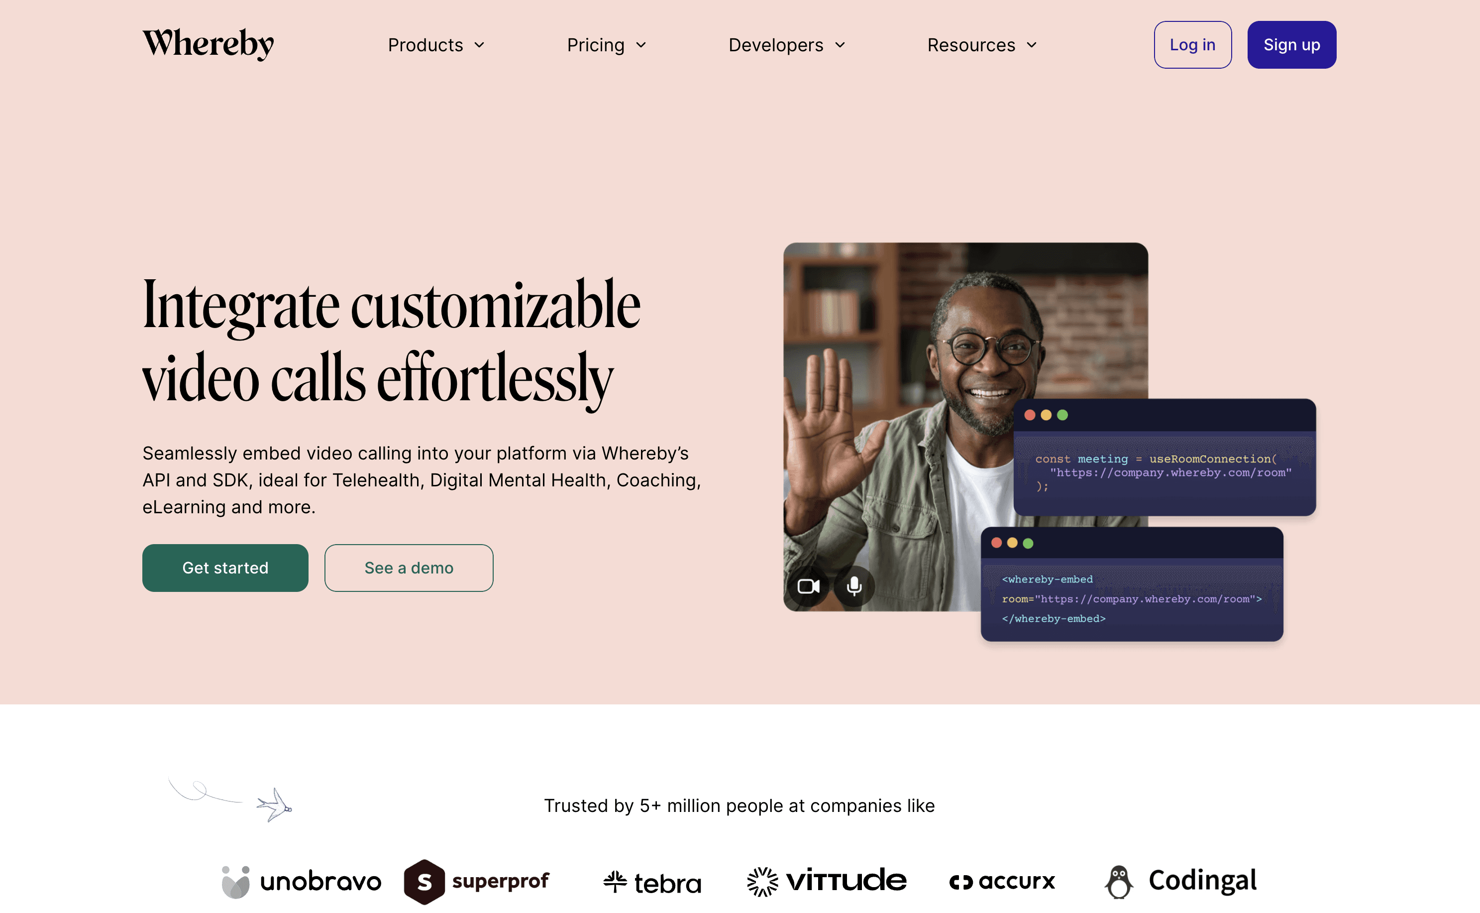Mute the microphone icon on the video preview
This screenshot has height=913, width=1480.
854,586
